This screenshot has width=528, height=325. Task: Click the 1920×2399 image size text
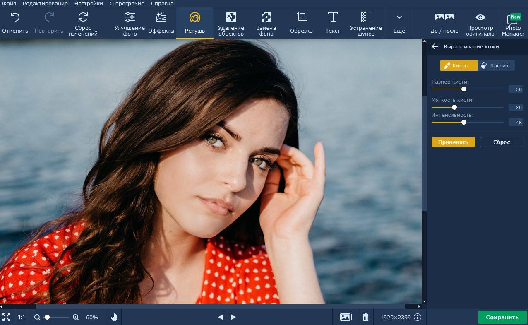pos(396,318)
